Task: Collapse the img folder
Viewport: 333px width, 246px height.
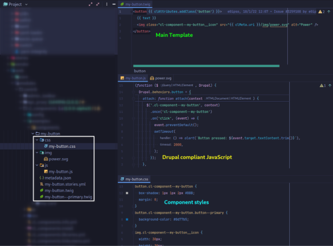Action: tap(36, 152)
